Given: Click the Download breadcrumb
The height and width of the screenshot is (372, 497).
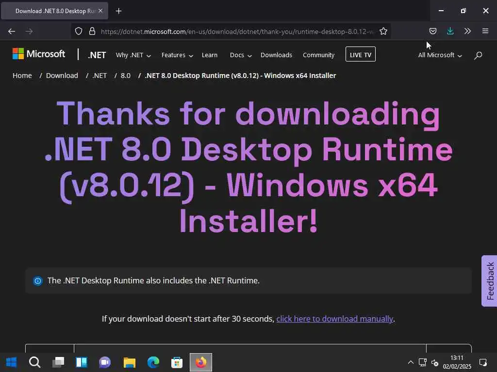Looking at the screenshot, I should coord(62,76).
